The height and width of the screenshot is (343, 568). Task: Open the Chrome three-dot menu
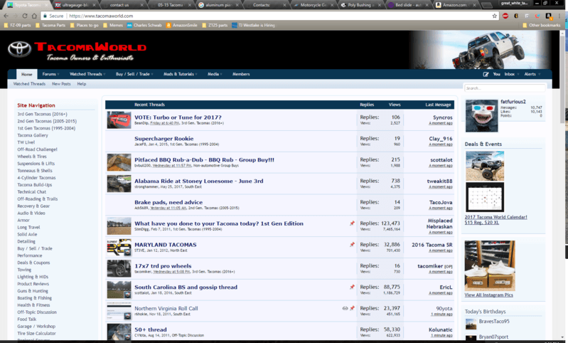[x=560, y=16]
